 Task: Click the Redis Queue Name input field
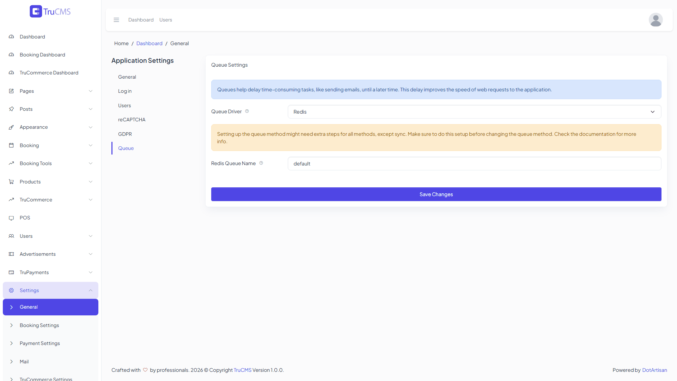point(474,163)
